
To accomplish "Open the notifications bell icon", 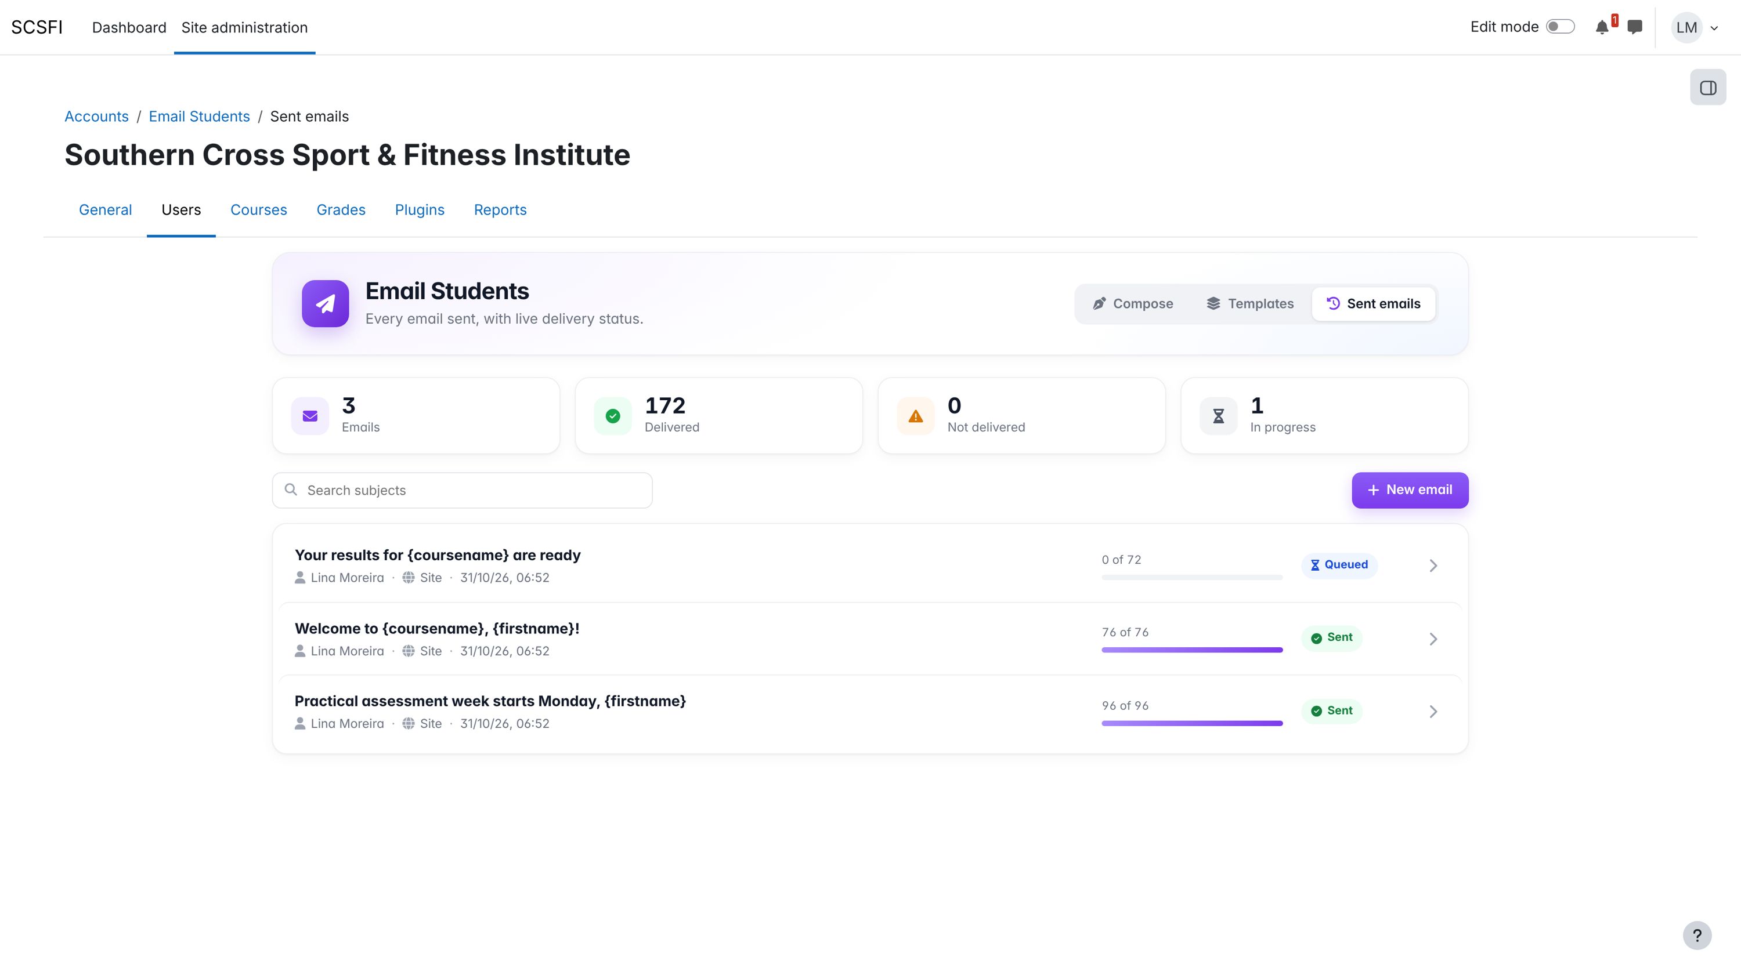I will [1602, 27].
